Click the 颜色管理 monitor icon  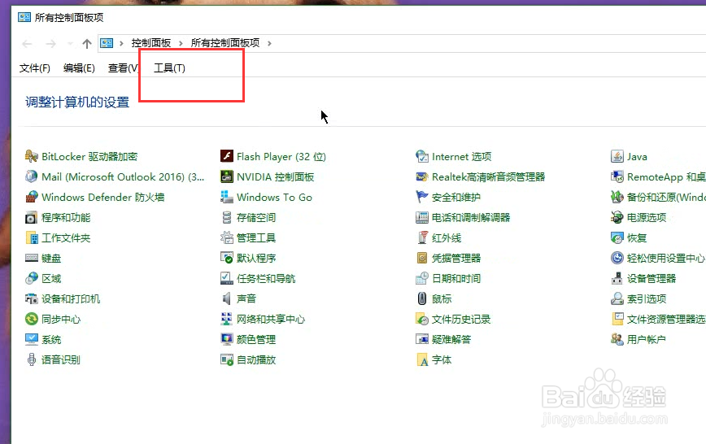(226, 339)
